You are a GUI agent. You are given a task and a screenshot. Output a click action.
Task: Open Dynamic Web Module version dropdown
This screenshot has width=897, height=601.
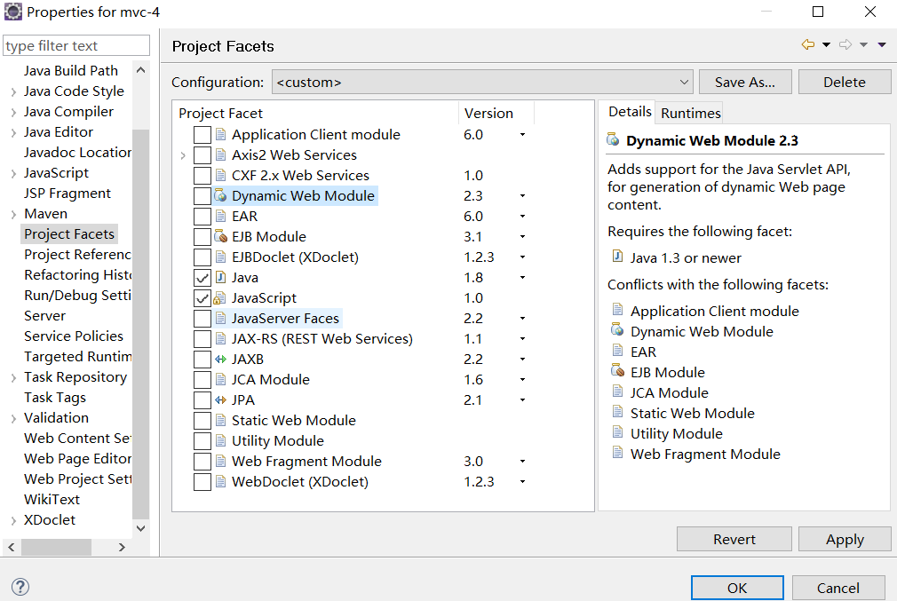pos(522,196)
